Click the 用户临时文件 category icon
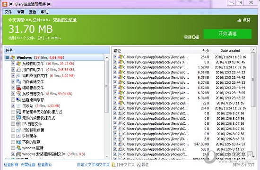260x170 pixels. [18, 70]
